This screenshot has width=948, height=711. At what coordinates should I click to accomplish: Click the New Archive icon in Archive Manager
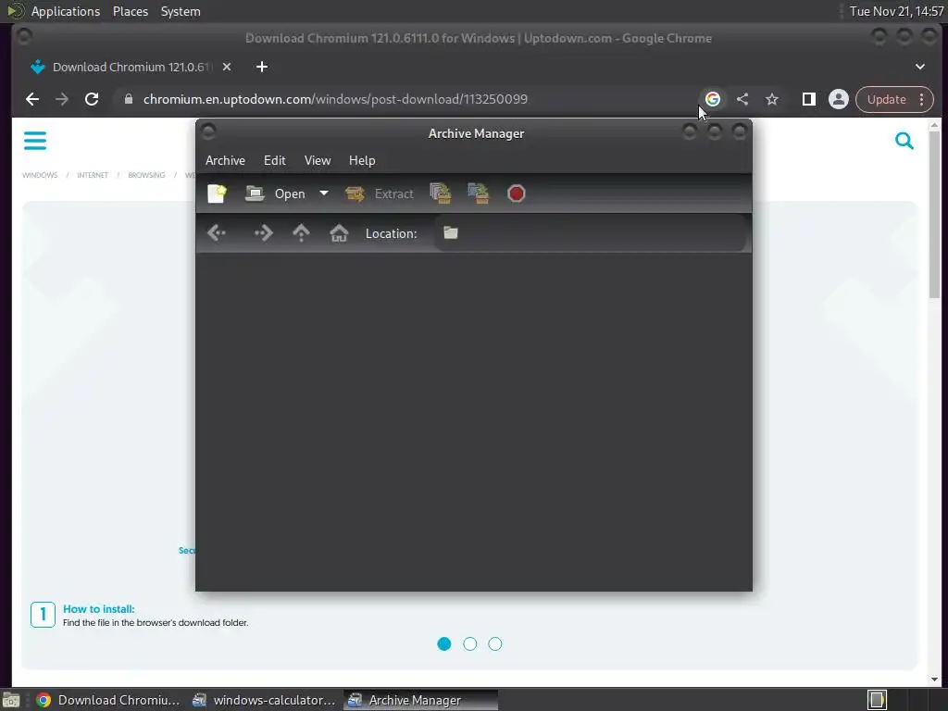pos(217,193)
